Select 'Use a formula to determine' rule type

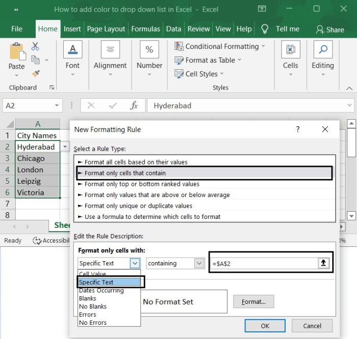tap(152, 216)
